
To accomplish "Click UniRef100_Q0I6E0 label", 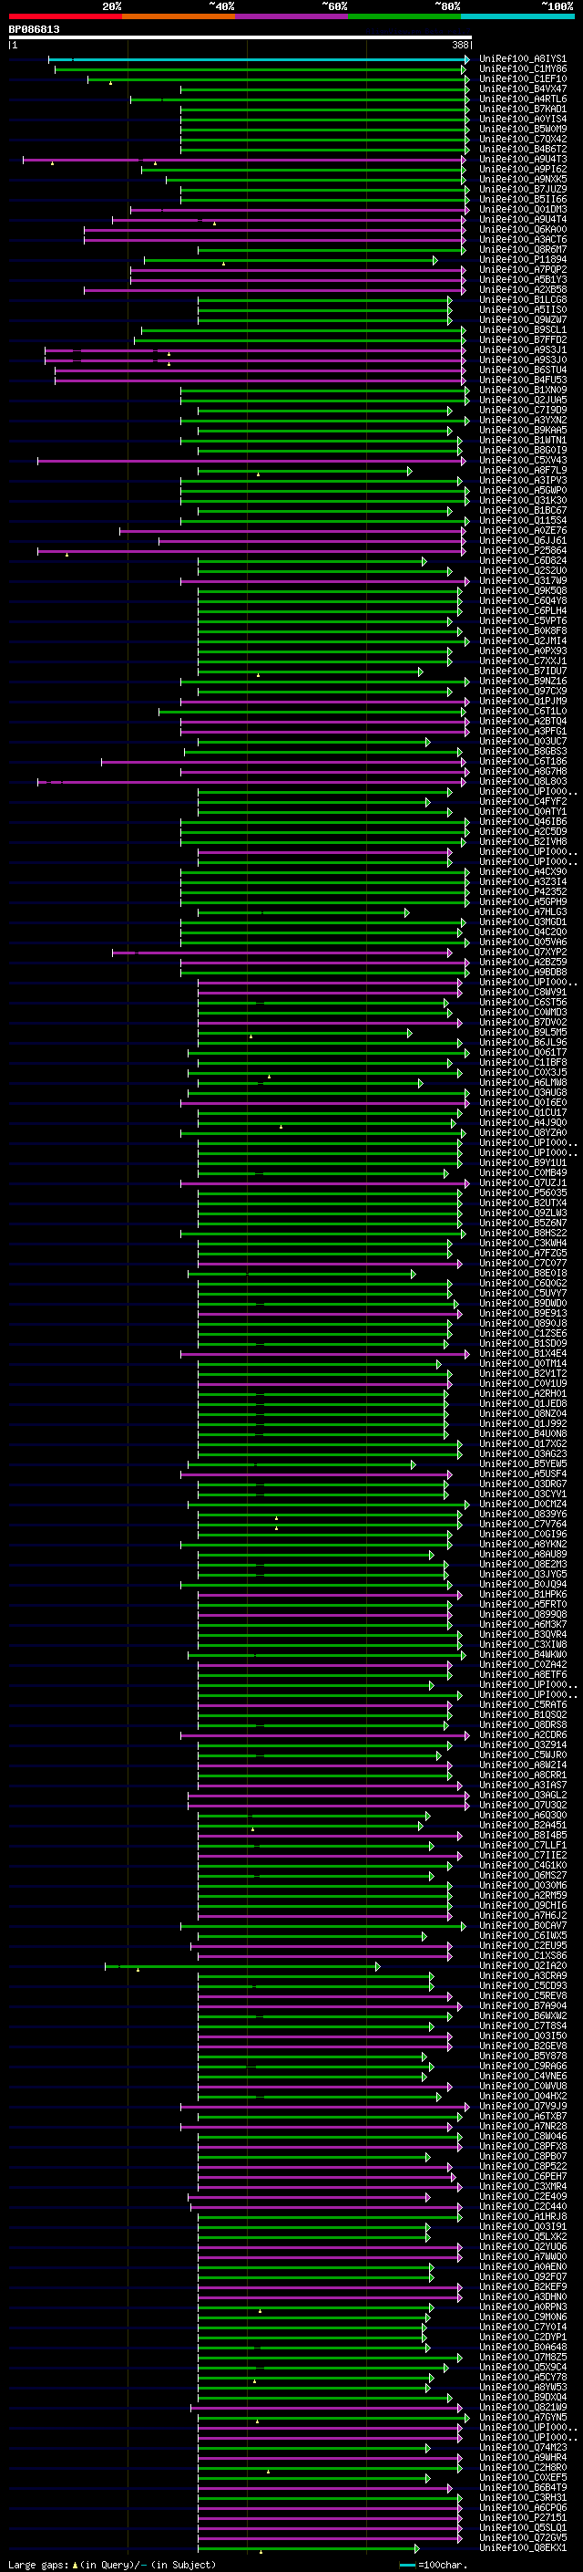I will (522, 1102).
